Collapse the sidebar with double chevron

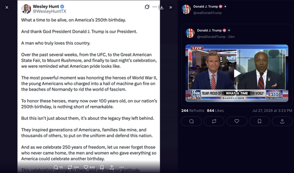171,8
